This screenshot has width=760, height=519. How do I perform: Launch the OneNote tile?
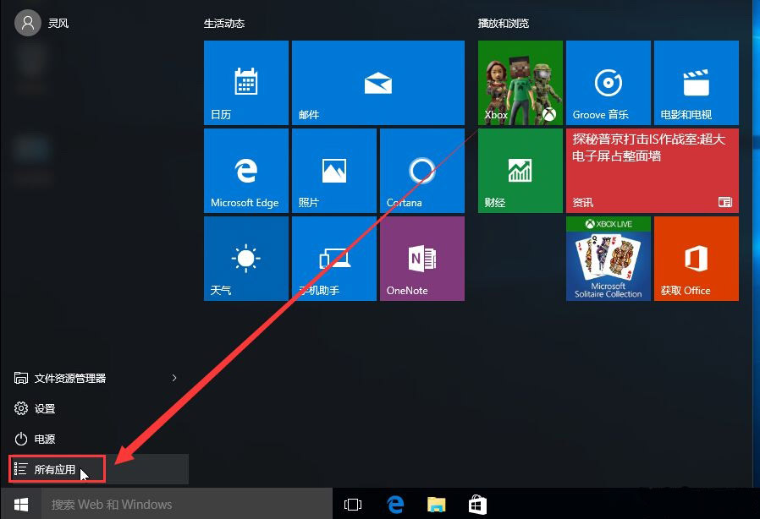(421, 259)
